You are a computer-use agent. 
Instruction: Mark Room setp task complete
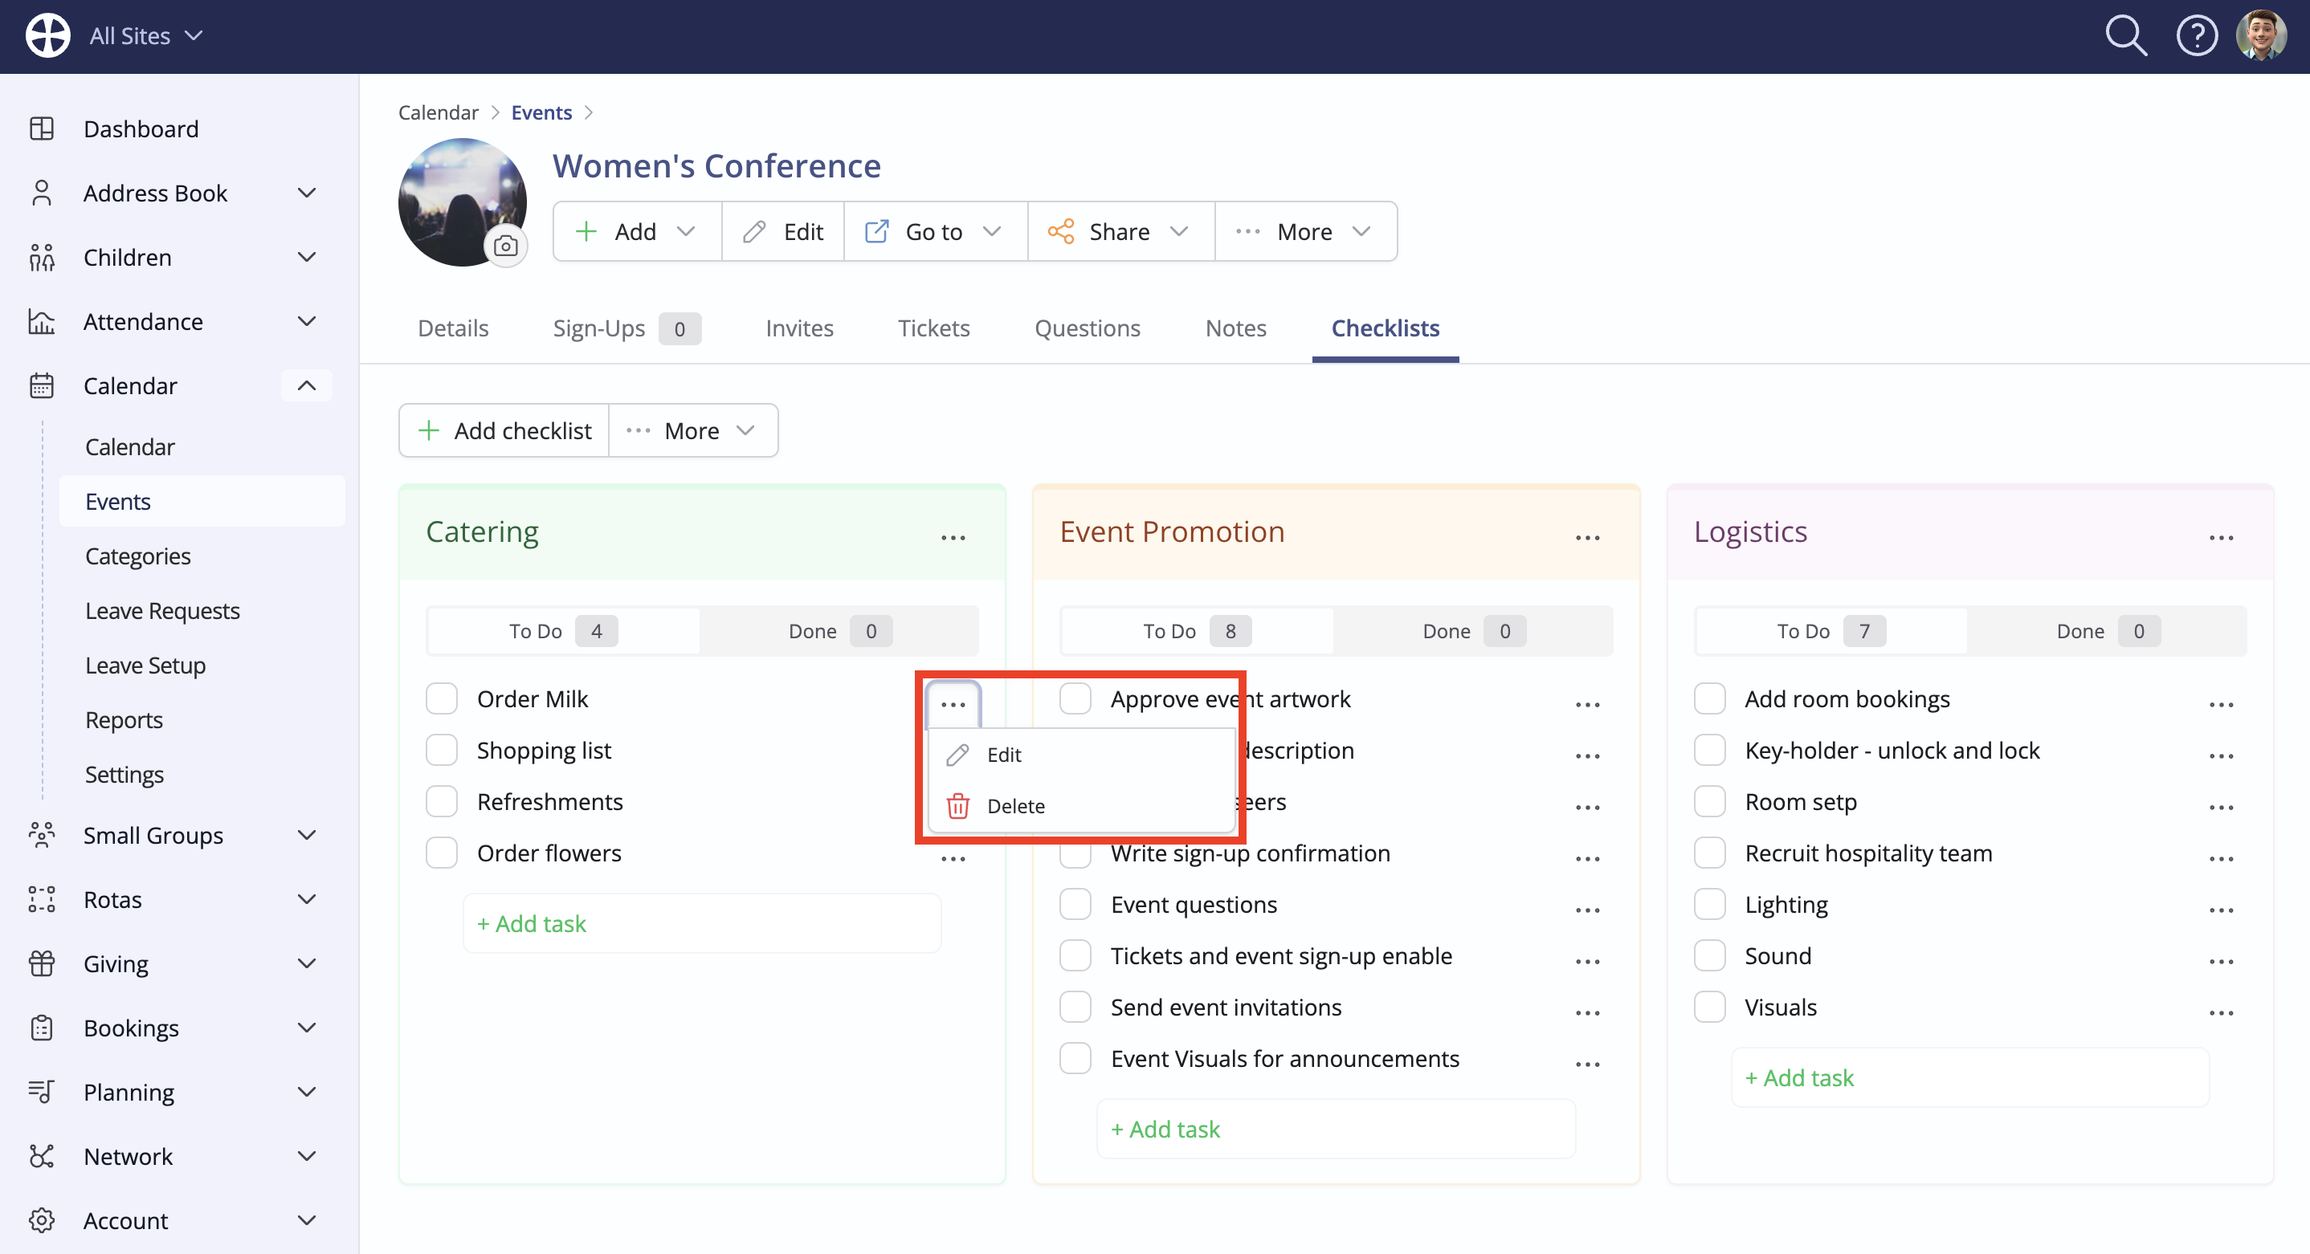click(1709, 801)
